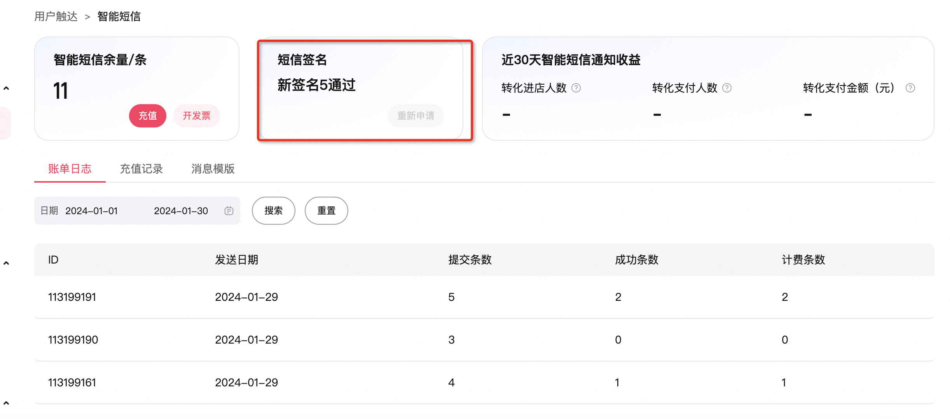
Task: Click the ID column header
Action: tap(53, 260)
